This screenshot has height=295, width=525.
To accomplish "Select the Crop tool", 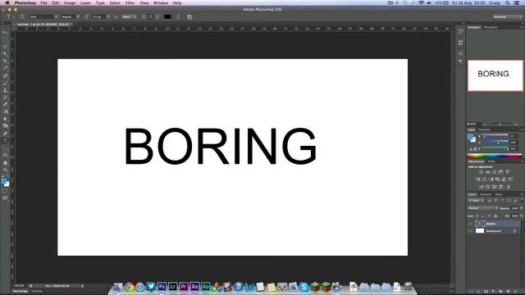I will pyautogui.click(x=5, y=61).
